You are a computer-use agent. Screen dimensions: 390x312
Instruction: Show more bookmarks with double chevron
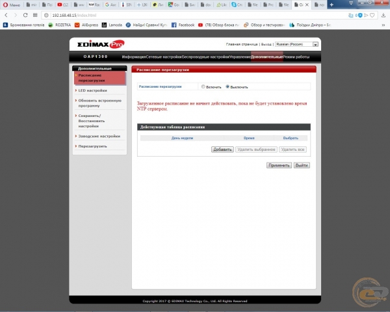[383, 25]
